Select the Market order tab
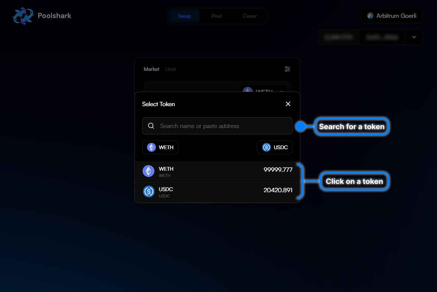This screenshot has height=292, width=437. click(151, 69)
